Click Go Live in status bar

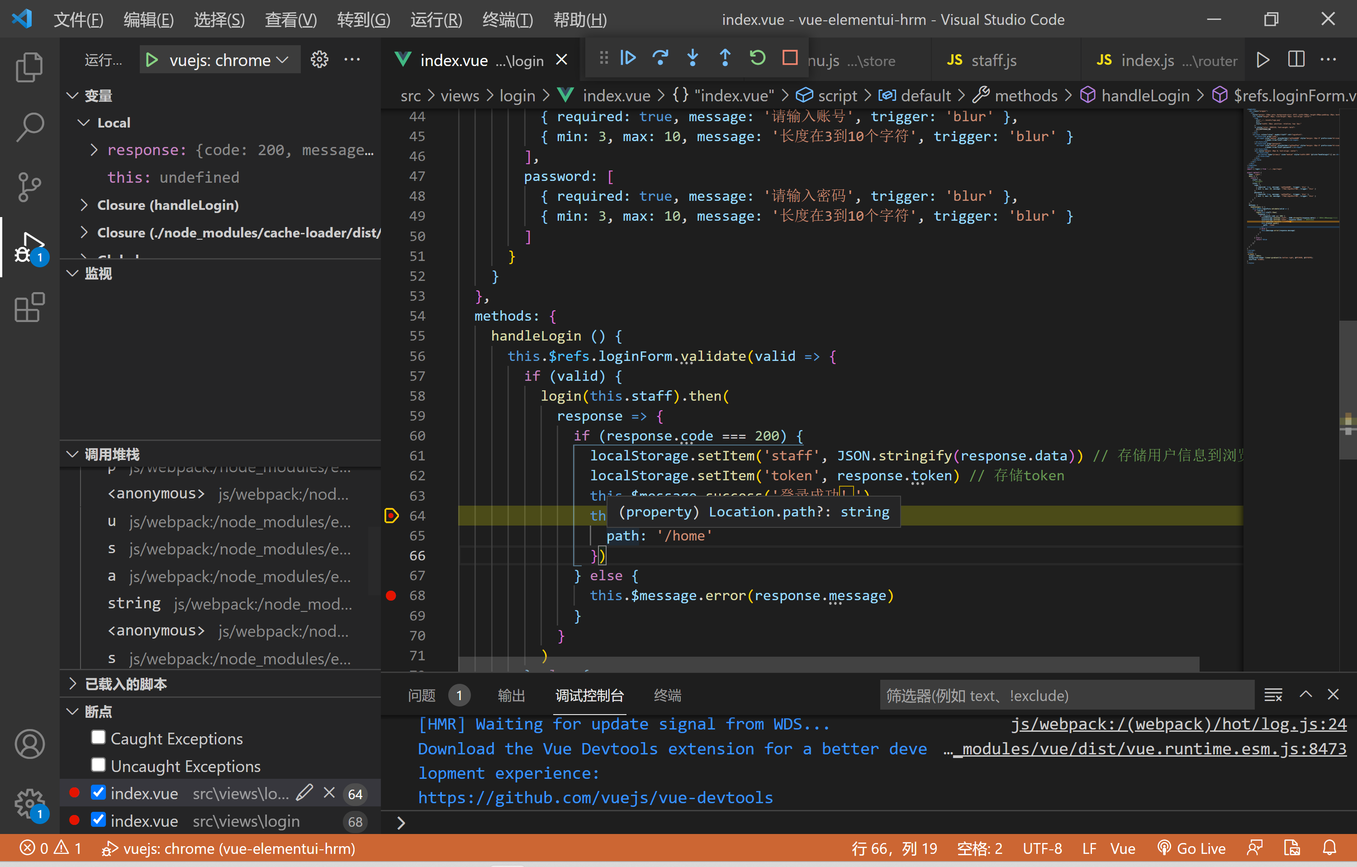coord(1191,848)
